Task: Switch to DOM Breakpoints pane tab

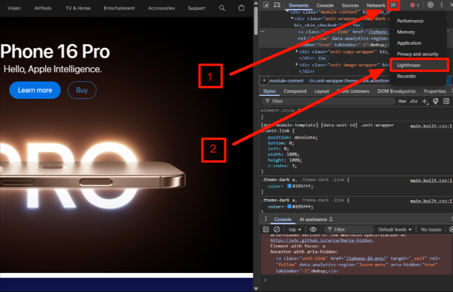Action: [396, 91]
